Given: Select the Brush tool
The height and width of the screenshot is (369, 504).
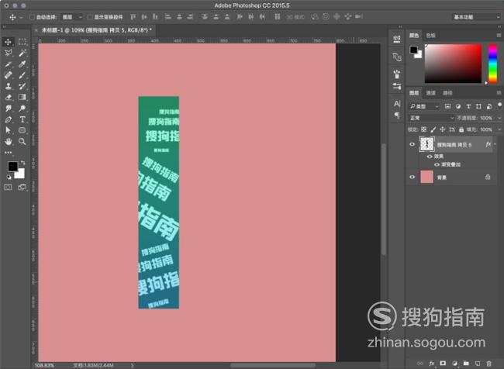Looking at the screenshot, I should 22,75.
